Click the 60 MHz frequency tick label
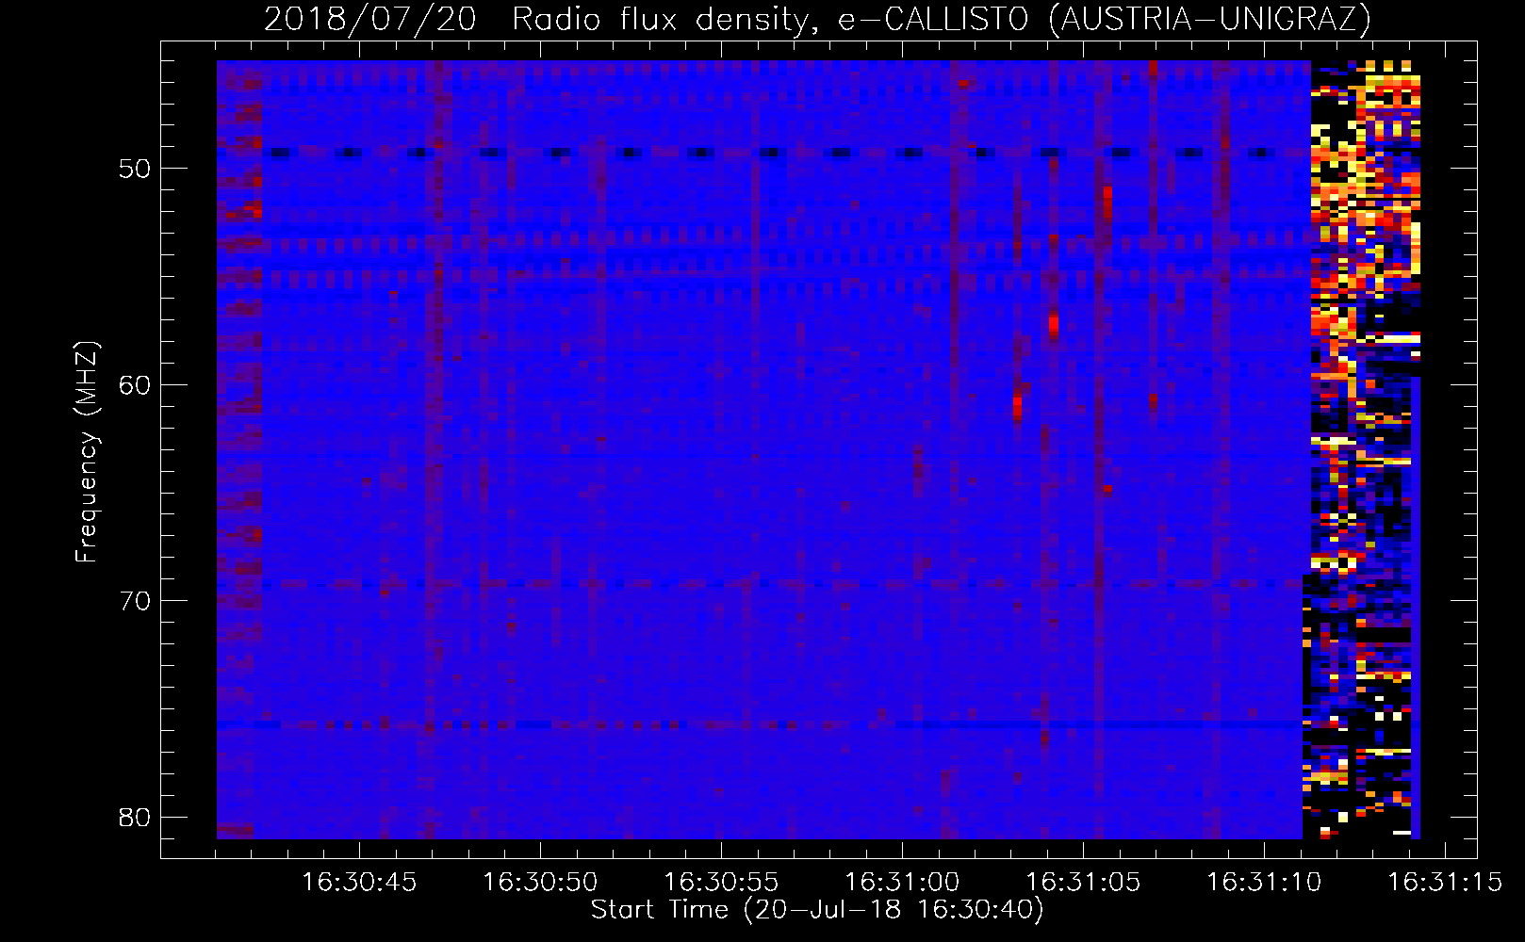 point(135,384)
